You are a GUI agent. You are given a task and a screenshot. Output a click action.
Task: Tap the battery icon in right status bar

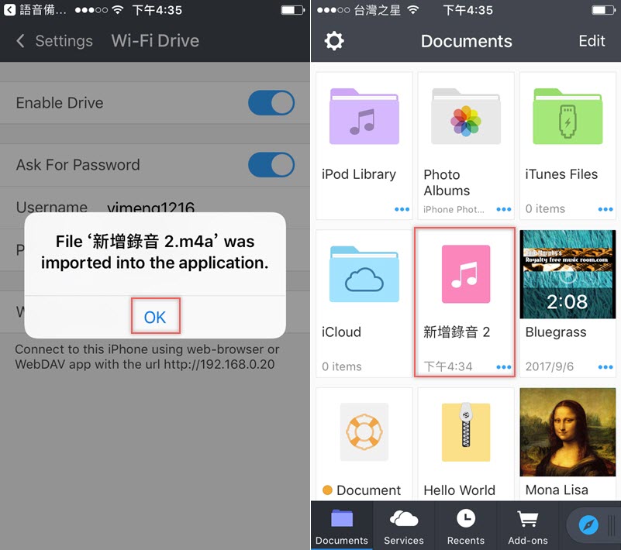tap(604, 10)
